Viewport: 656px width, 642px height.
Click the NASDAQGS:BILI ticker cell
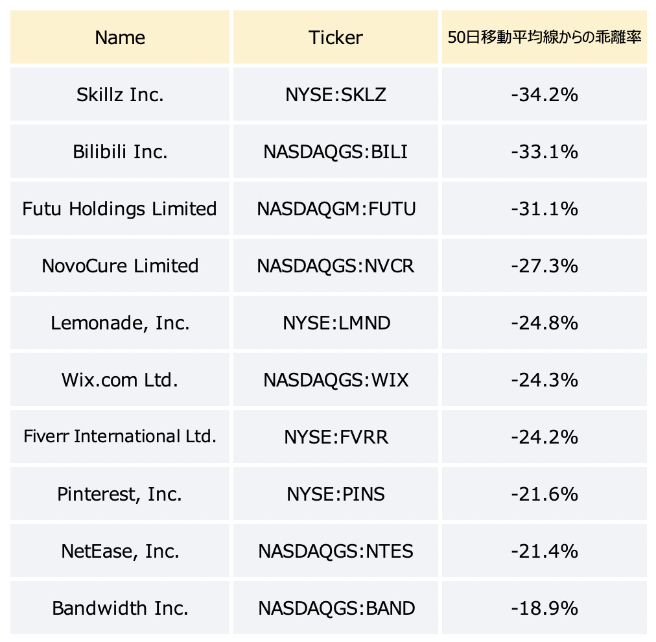336,151
